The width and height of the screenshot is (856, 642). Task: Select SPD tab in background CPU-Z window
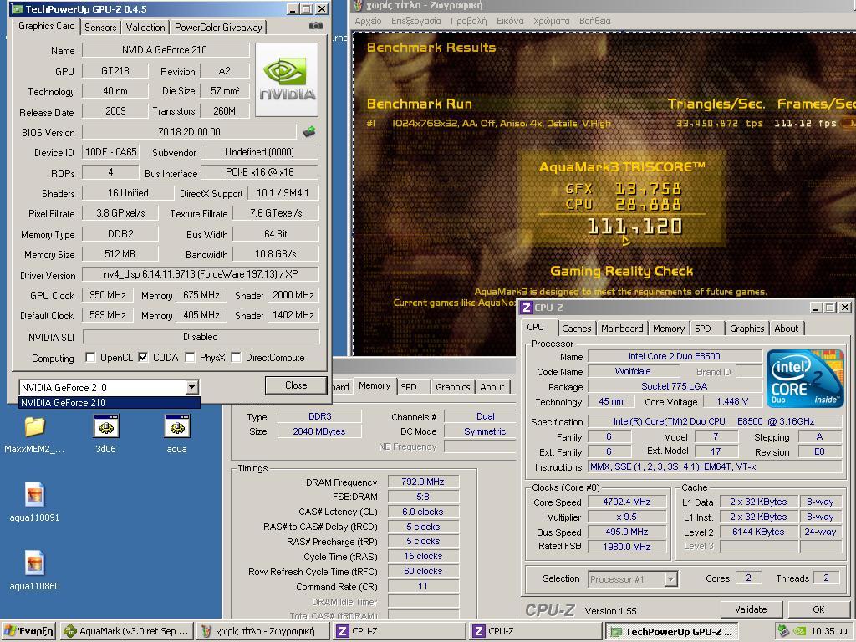(x=408, y=386)
